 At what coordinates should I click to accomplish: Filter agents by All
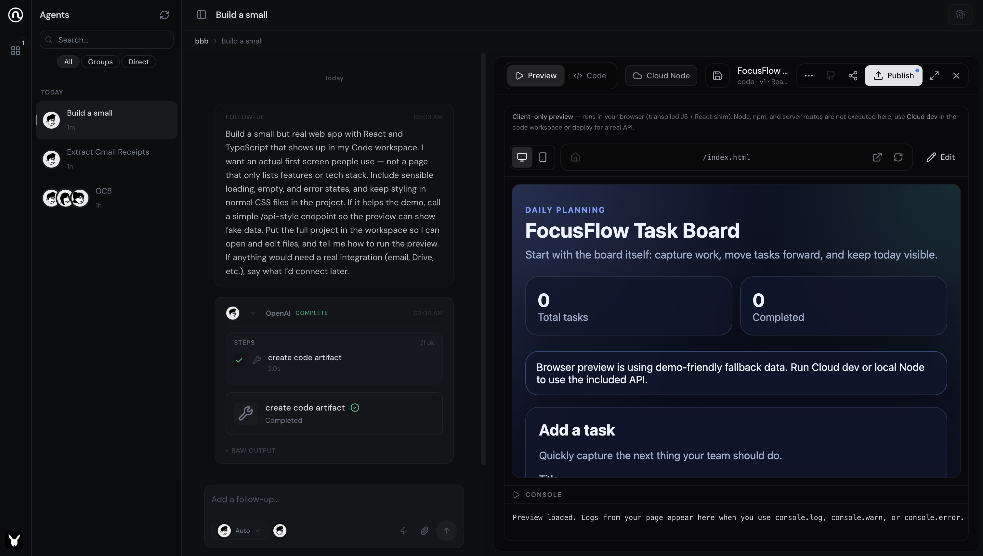click(68, 62)
